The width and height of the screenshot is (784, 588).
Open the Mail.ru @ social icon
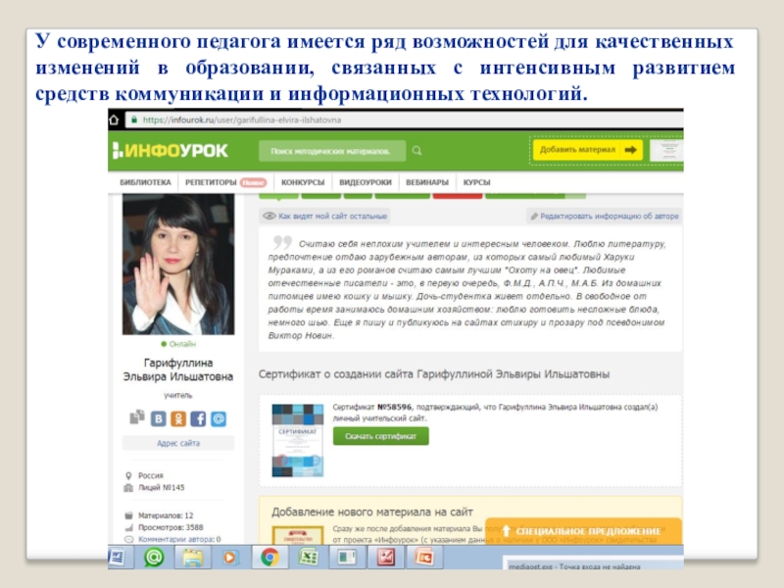pos(219,418)
